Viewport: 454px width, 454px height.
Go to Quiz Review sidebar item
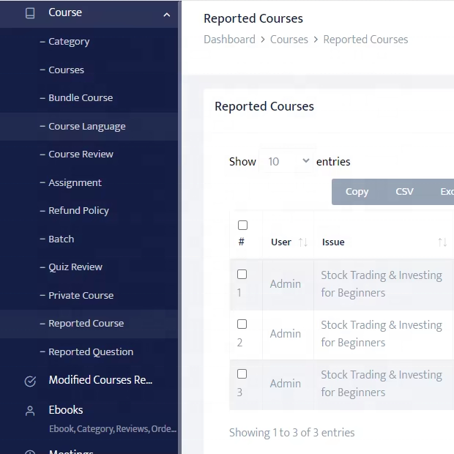[75, 267]
